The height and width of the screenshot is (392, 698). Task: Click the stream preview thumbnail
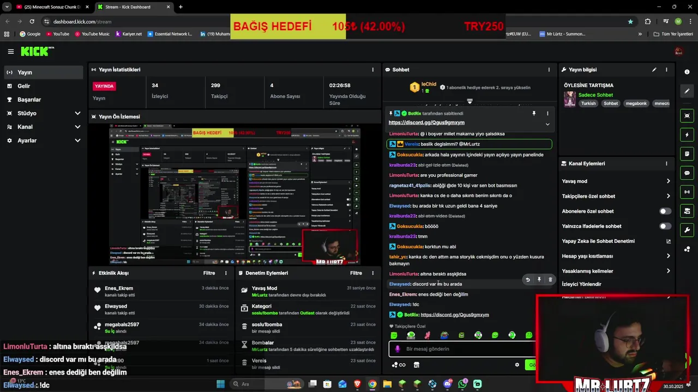click(234, 194)
